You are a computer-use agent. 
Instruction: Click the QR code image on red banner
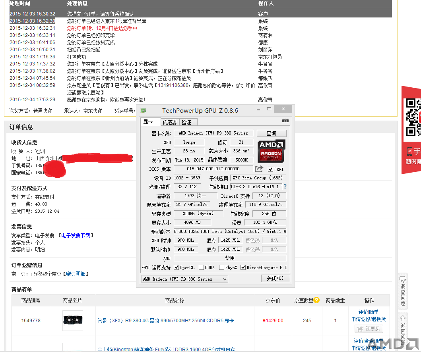pos(413,117)
